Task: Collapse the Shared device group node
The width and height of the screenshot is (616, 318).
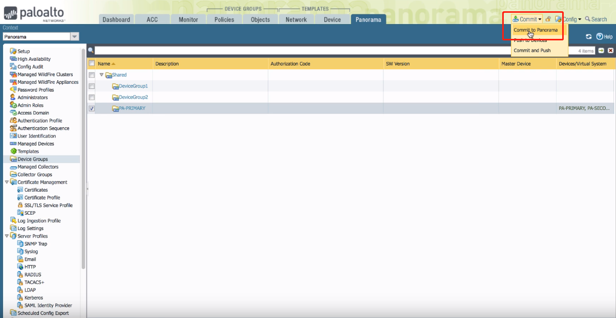Action: (101, 75)
